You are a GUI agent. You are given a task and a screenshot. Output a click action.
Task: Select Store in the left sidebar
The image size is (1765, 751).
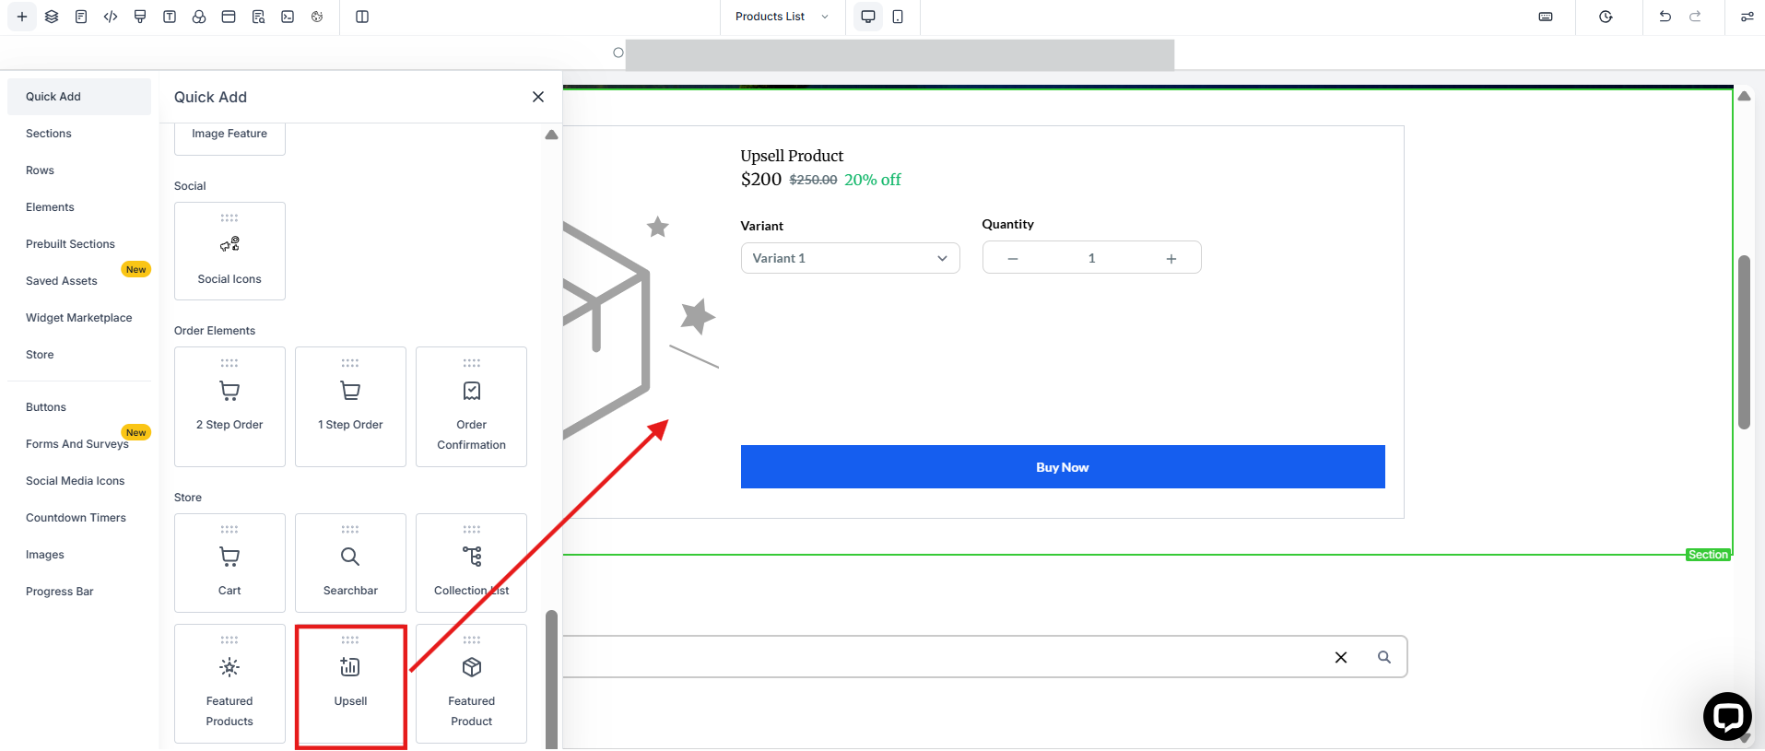(40, 355)
